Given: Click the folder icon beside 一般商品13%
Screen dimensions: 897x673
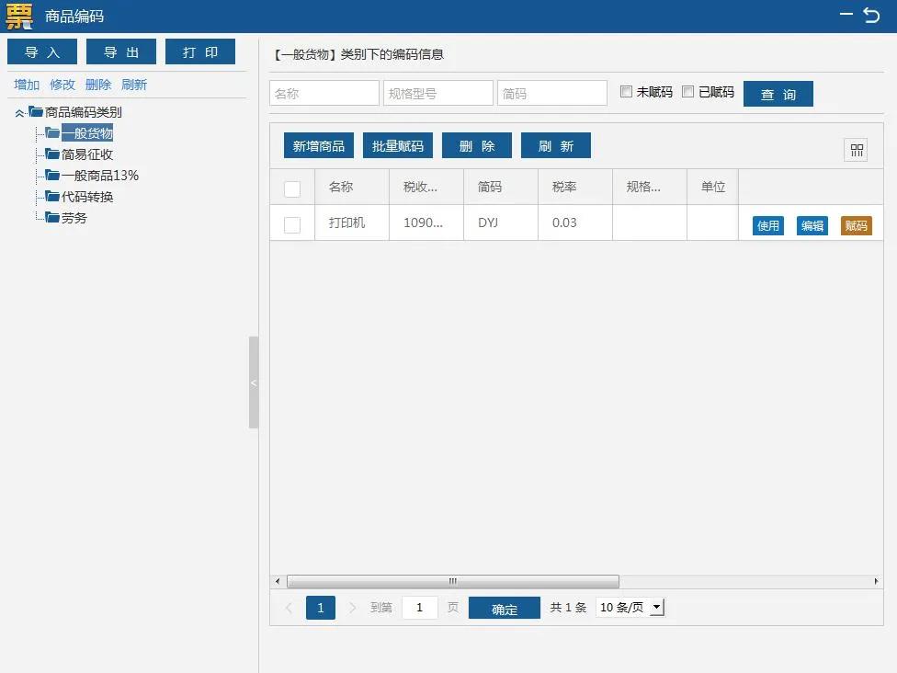Looking at the screenshot, I should coord(51,176).
